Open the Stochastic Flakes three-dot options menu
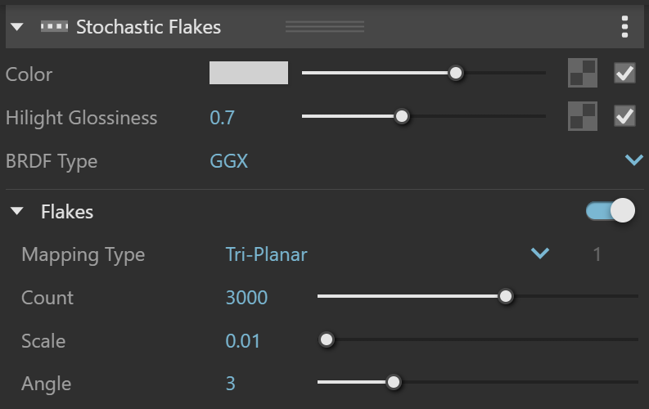Screen dimensions: 649x409 click(624, 27)
